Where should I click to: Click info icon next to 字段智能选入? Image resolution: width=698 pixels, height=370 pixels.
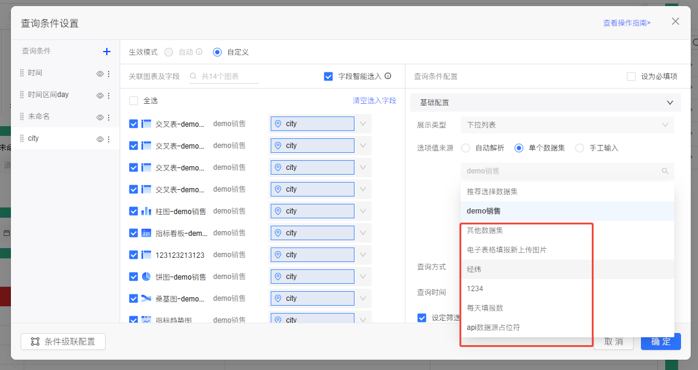coord(388,76)
